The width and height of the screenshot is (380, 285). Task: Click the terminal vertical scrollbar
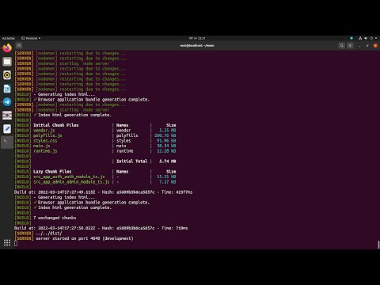[378, 245]
